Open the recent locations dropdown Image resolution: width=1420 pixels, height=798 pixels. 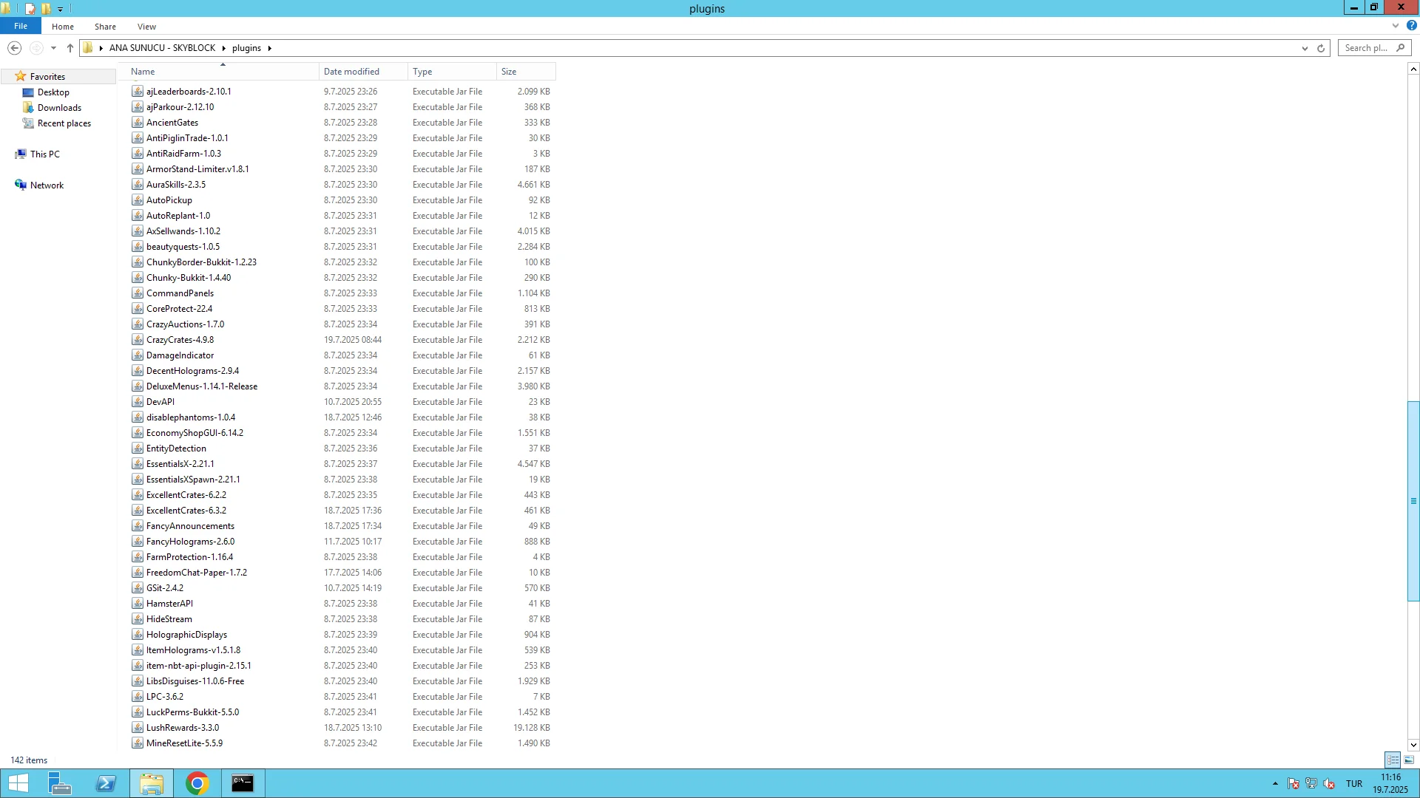tap(53, 48)
